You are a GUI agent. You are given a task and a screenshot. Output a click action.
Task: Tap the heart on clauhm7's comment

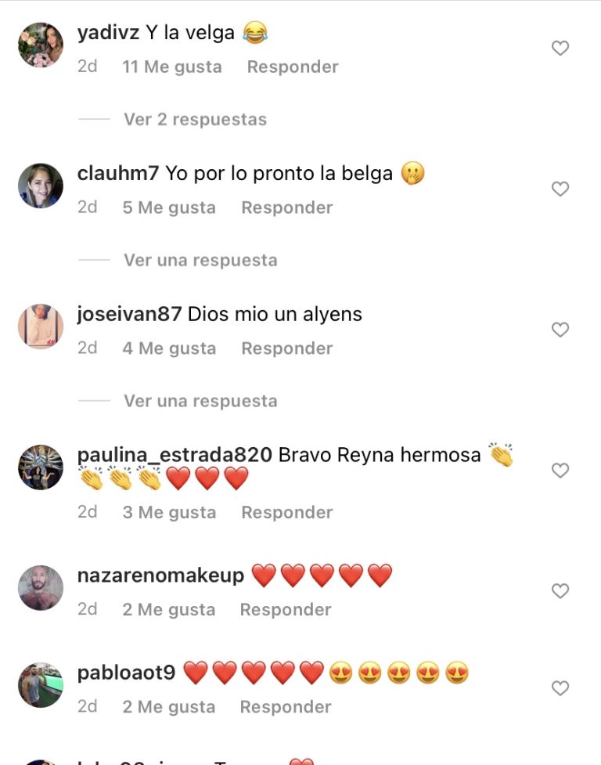tap(560, 189)
